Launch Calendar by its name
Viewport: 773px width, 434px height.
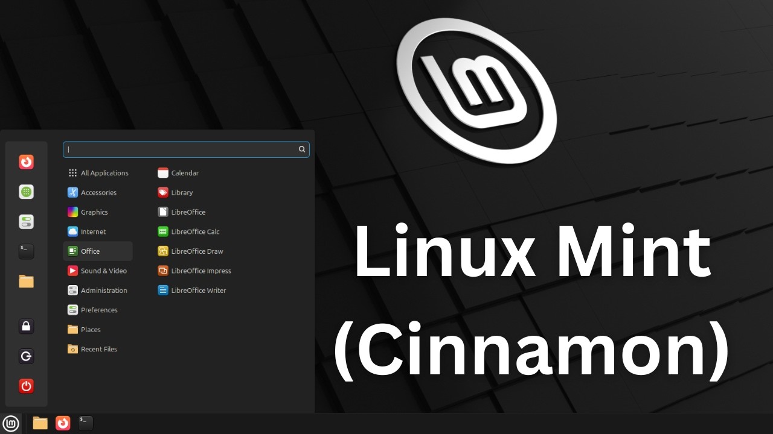pyautogui.click(x=185, y=173)
